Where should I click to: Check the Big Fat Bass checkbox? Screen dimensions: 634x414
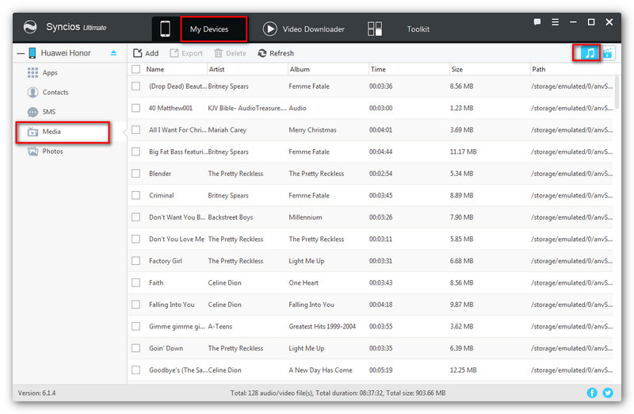(x=136, y=151)
